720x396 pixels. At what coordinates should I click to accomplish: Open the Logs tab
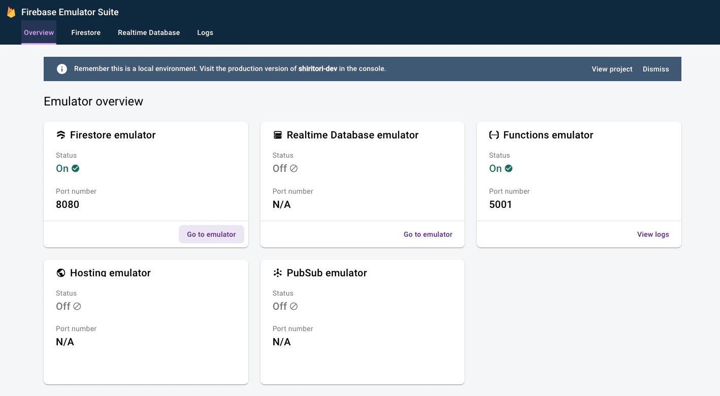(205, 32)
